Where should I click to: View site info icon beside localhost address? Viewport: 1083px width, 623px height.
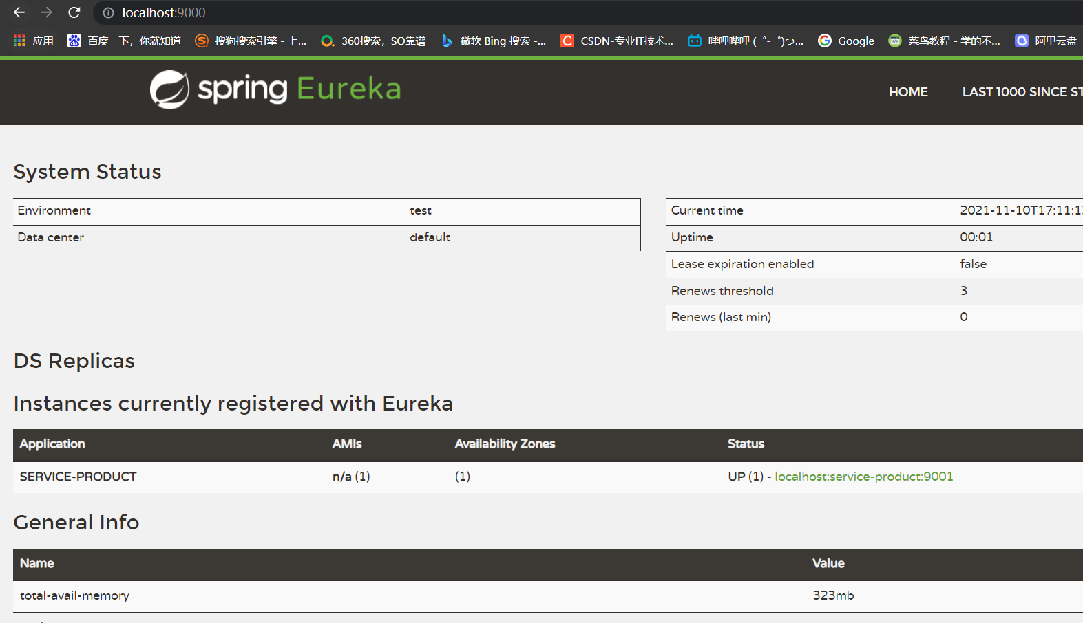click(x=108, y=12)
